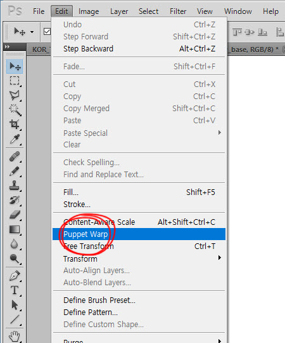Open the tool preset picker dropdown arrow
285x343 pixels.
[32, 32]
